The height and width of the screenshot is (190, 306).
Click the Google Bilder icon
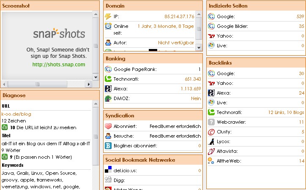tap(211, 26)
